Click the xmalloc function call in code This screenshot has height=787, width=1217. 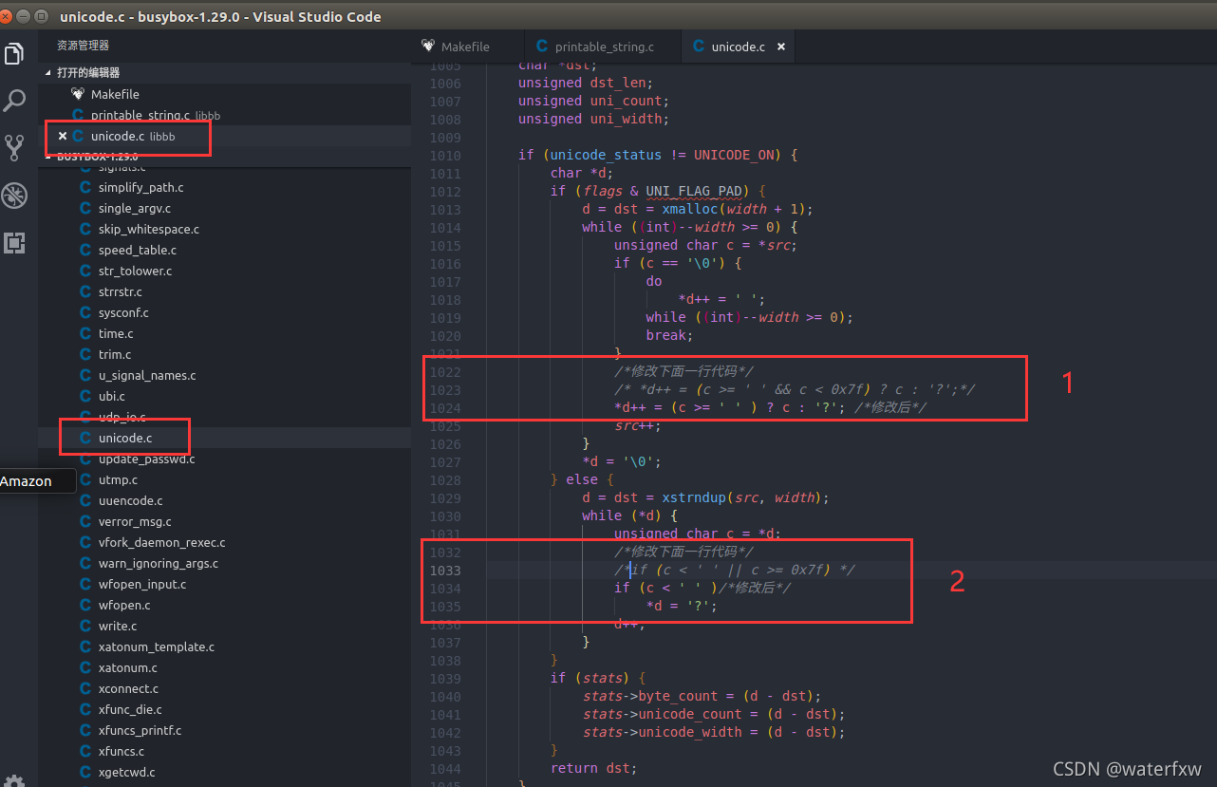click(690, 209)
